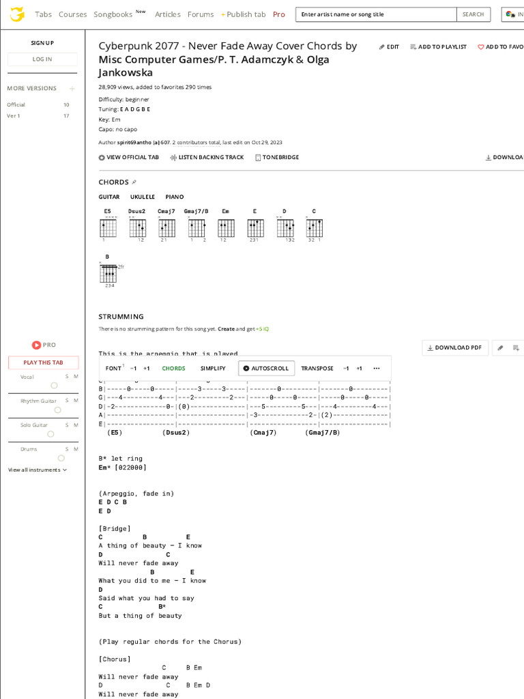Click the Simplify toolbar button
The image size is (524, 699).
pyautogui.click(x=213, y=368)
